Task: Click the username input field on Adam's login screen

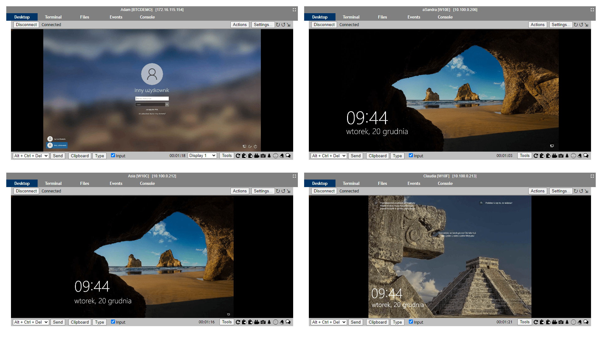Action: pyautogui.click(x=152, y=99)
